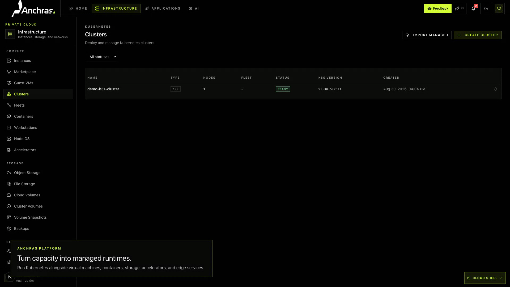Image resolution: width=510 pixels, height=287 pixels.
Task: Open the notifications bell
Action: tap(473, 9)
